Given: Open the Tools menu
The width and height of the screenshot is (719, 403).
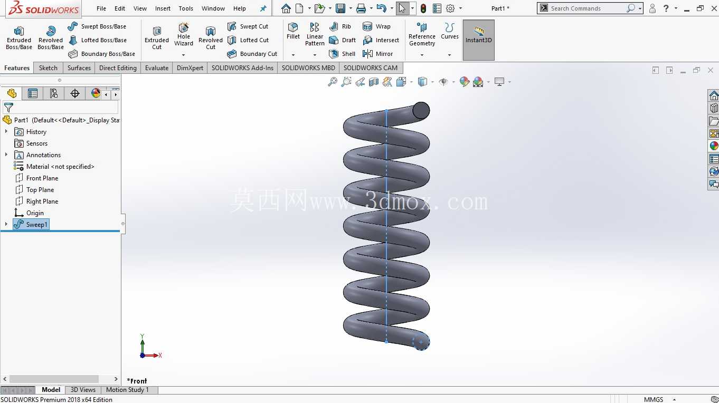Looking at the screenshot, I should tap(186, 8).
